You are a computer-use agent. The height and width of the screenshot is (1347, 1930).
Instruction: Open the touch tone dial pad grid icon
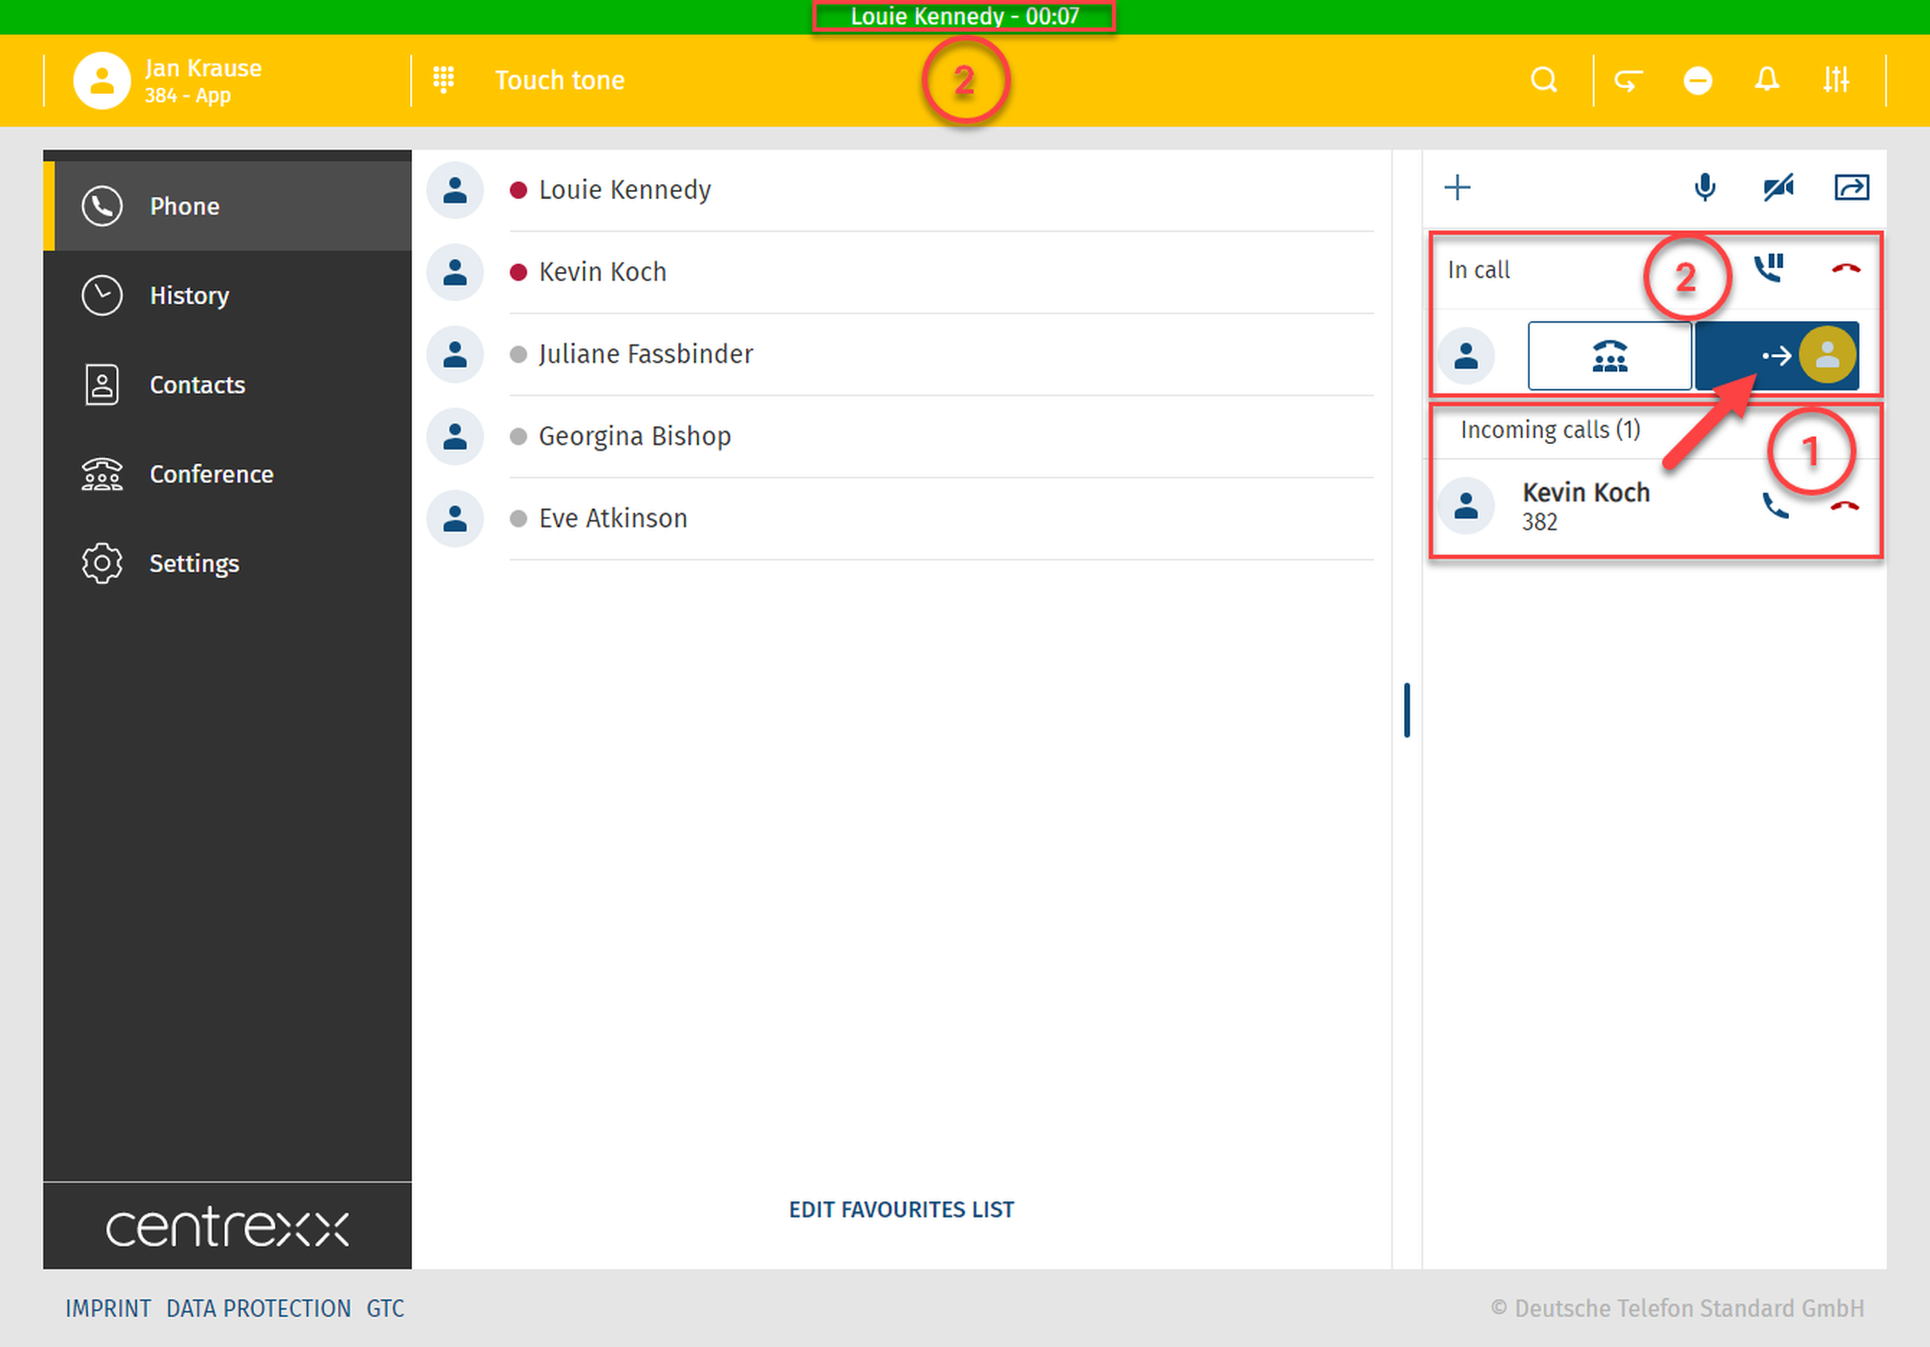443,80
